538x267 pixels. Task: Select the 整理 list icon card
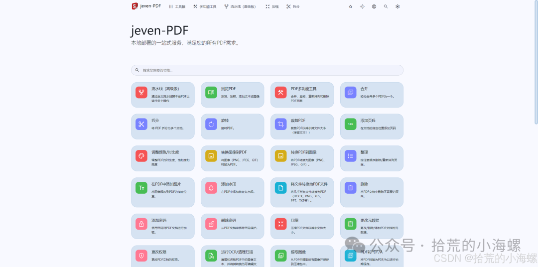click(350, 156)
